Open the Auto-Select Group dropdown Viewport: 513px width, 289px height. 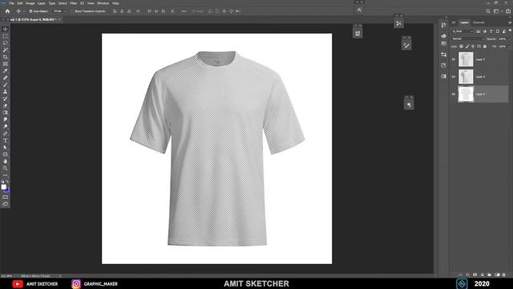59,11
